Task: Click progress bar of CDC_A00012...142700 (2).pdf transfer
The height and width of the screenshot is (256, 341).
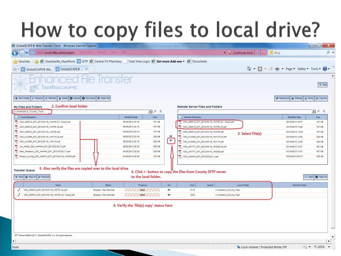Action: (x=142, y=190)
